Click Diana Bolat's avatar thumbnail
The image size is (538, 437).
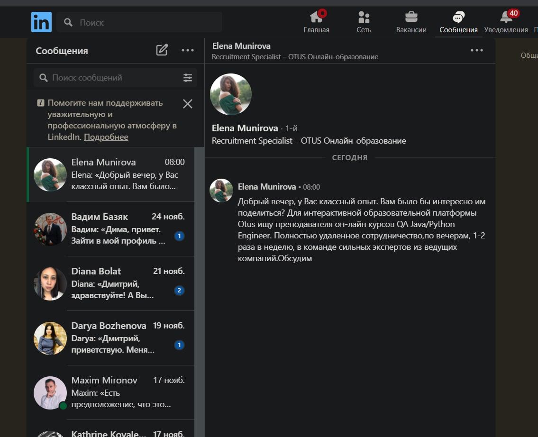pyautogui.click(x=50, y=284)
